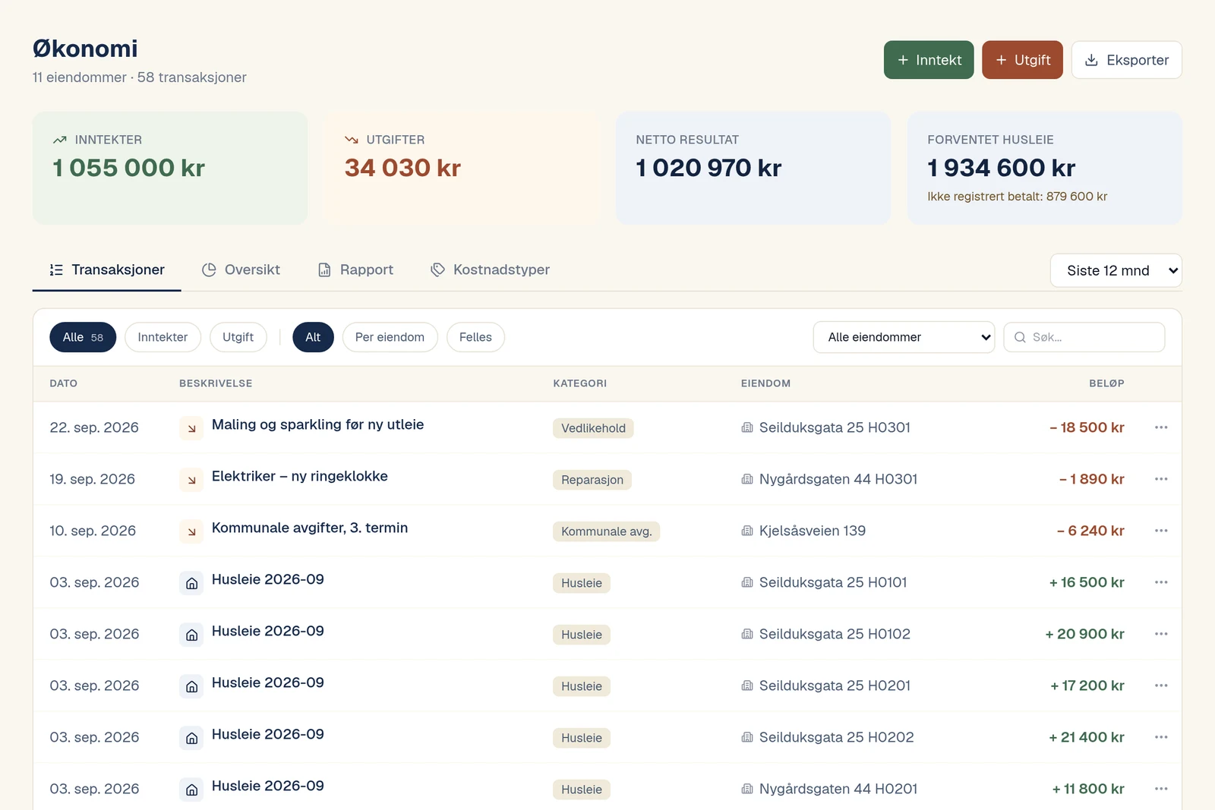The width and height of the screenshot is (1215, 810).
Task: Open options menu for Maling og sparkling row
Action: coord(1160,427)
